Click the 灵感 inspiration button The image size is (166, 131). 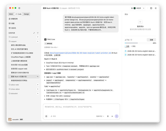point(53,116)
